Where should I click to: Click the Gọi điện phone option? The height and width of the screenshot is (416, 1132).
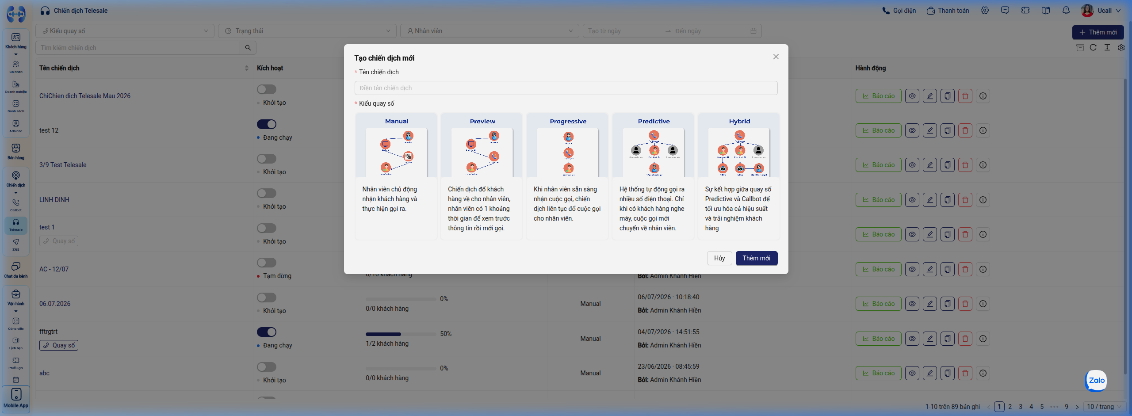point(899,11)
